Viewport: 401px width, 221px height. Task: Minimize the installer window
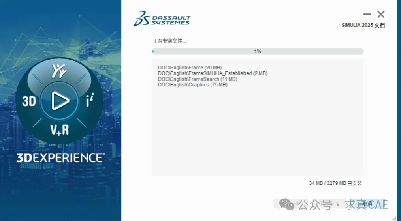367,14
